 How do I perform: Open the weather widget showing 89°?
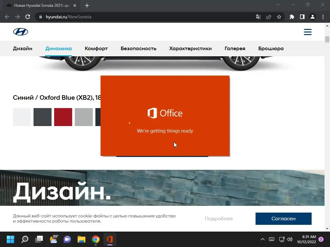[53, 239]
